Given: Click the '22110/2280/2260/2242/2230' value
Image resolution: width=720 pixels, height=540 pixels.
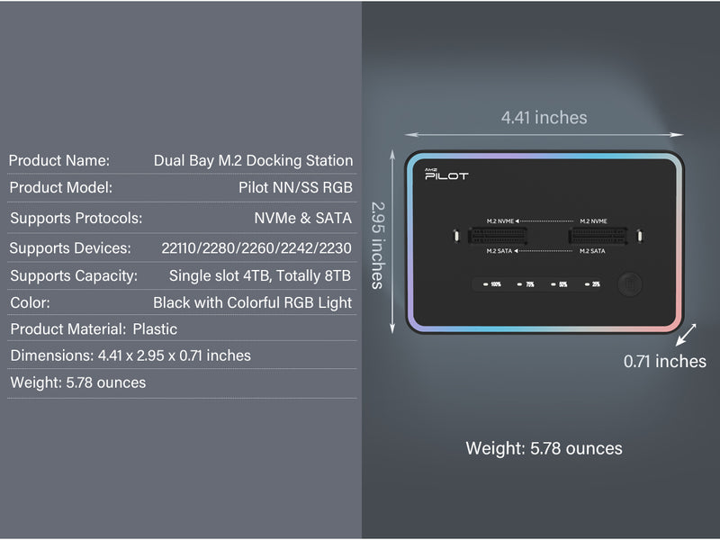Looking at the screenshot, I should click(256, 248).
